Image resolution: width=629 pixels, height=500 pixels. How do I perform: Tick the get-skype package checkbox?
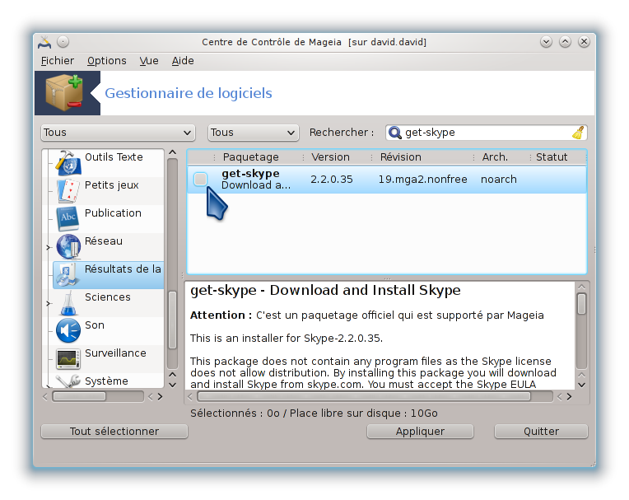pyautogui.click(x=200, y=179)
